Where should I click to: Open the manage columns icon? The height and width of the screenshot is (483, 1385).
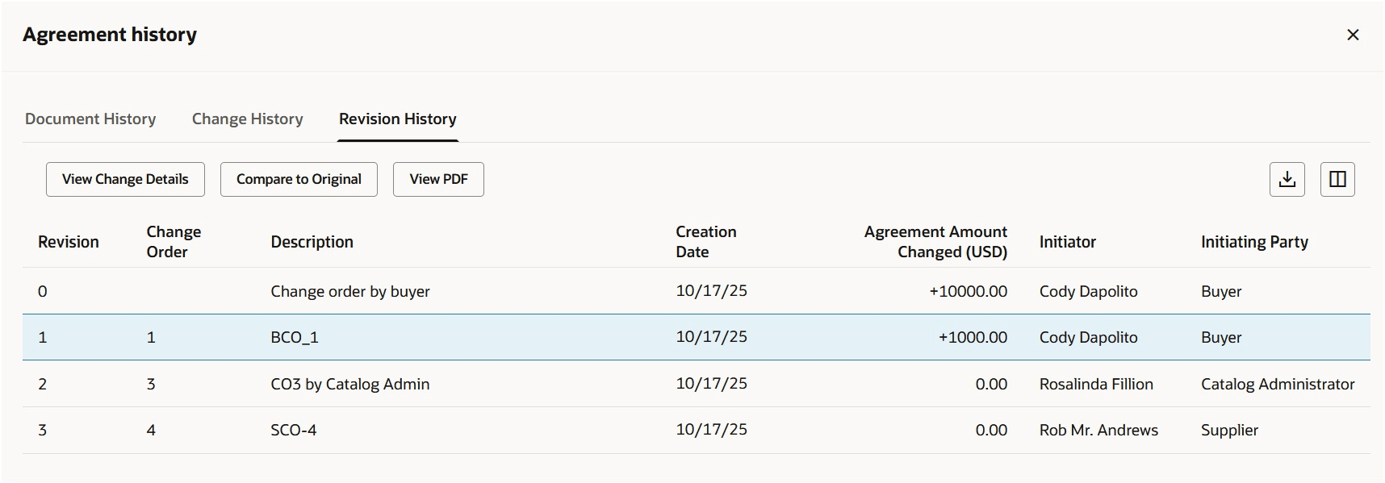1337,179
